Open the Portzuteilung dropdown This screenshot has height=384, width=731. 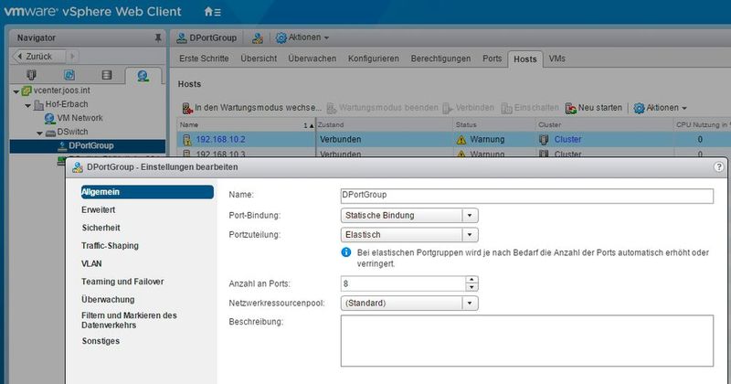coord(409,235)
